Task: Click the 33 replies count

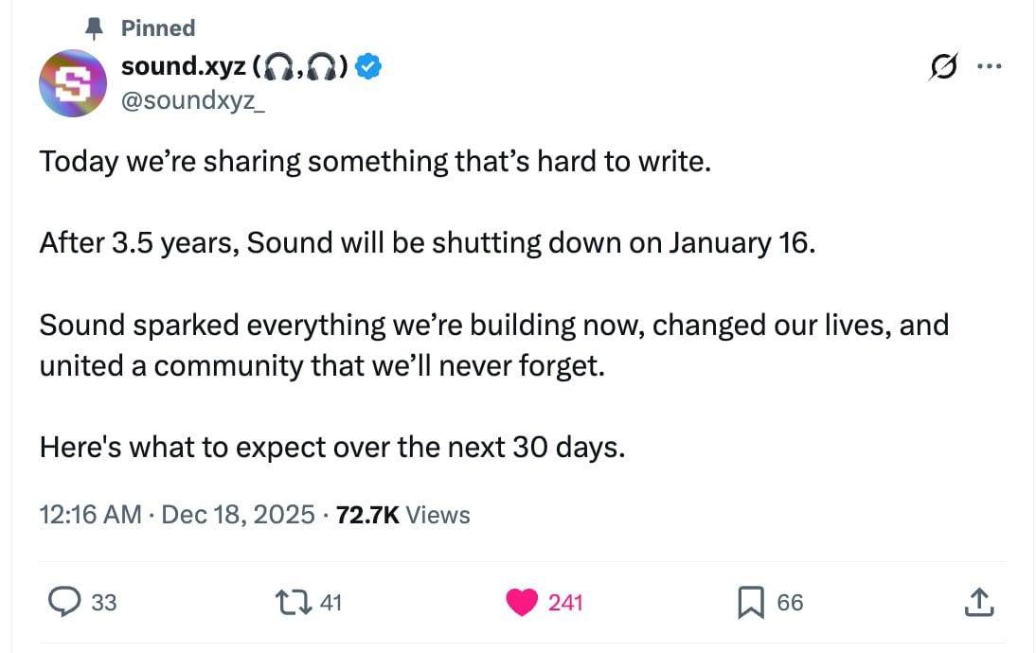Action: tap(104, 602)
